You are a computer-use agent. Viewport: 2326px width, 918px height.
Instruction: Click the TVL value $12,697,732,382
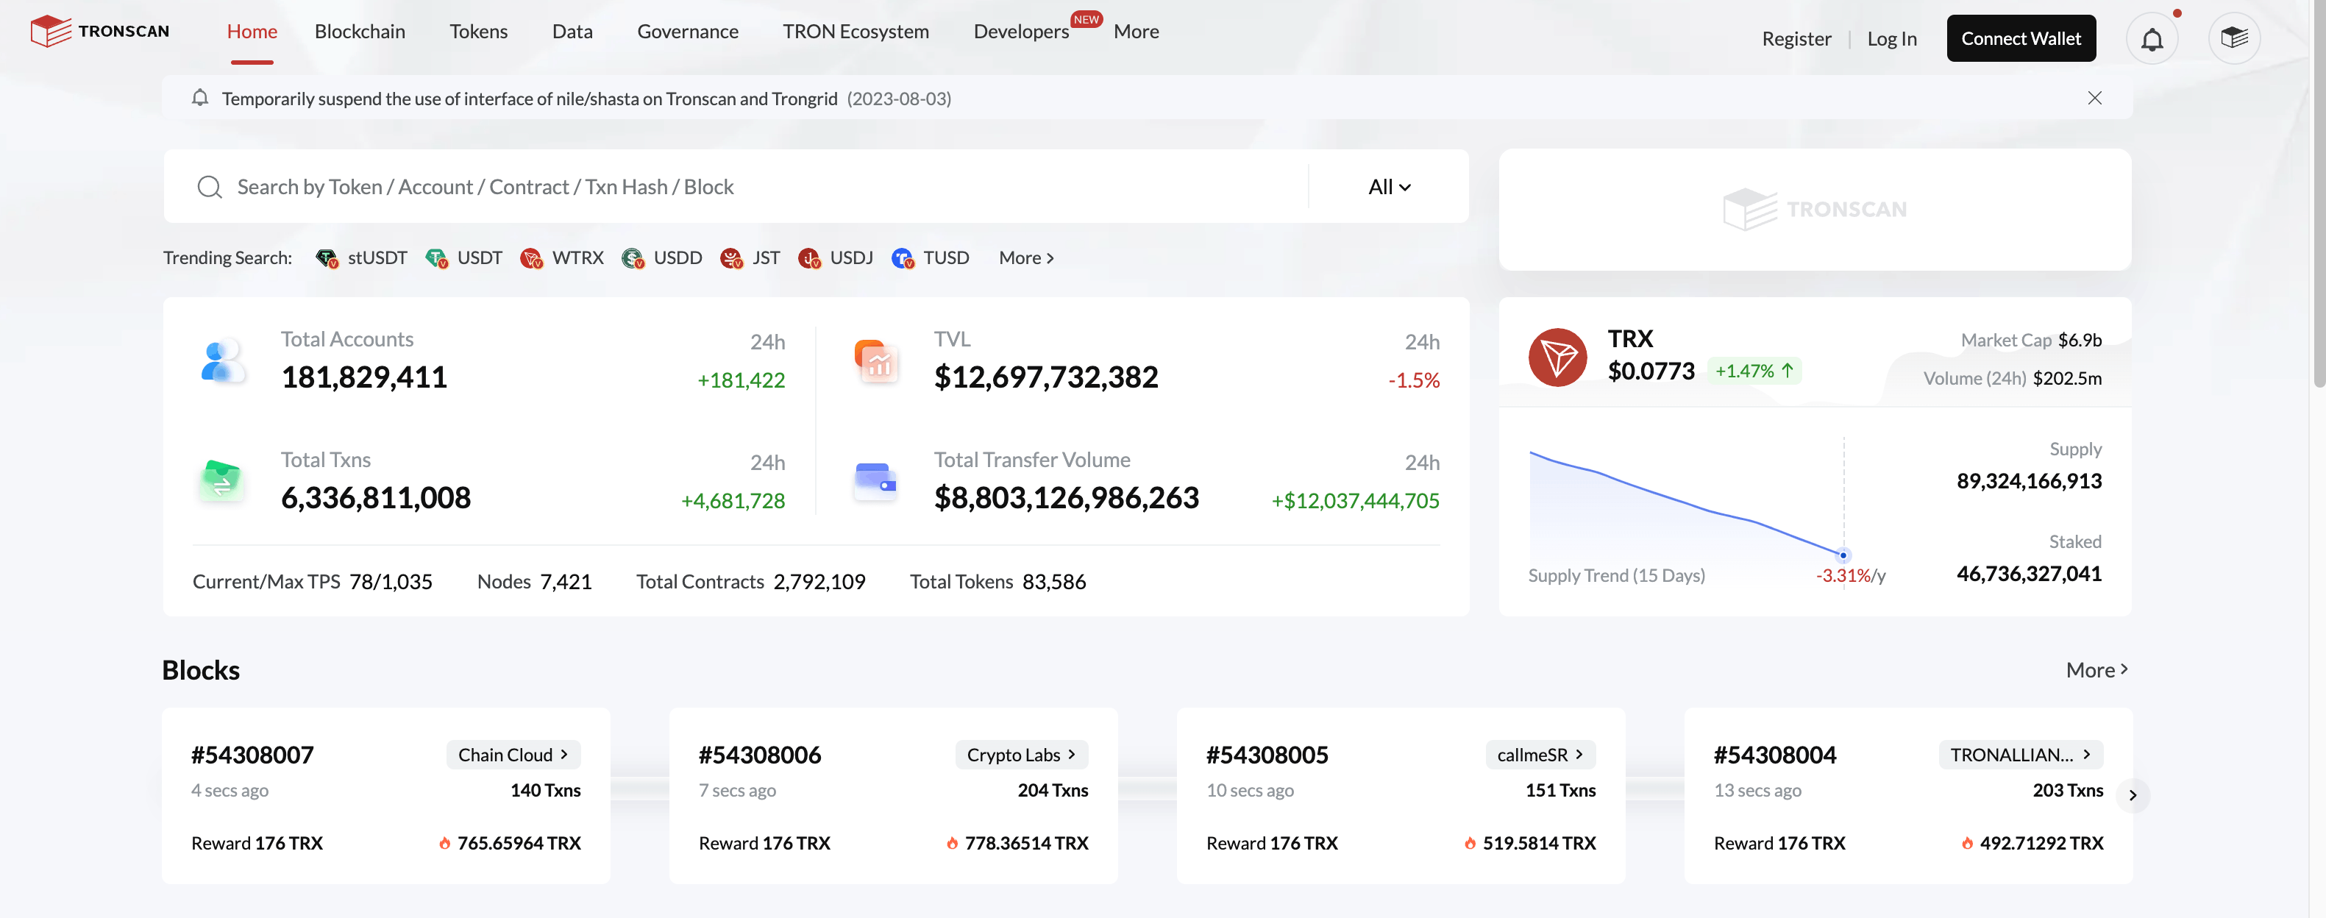pyautogui.click(x=1045, y=377)
